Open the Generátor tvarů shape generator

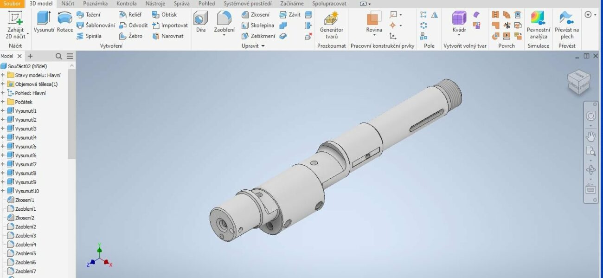click(x=331, y=25)
